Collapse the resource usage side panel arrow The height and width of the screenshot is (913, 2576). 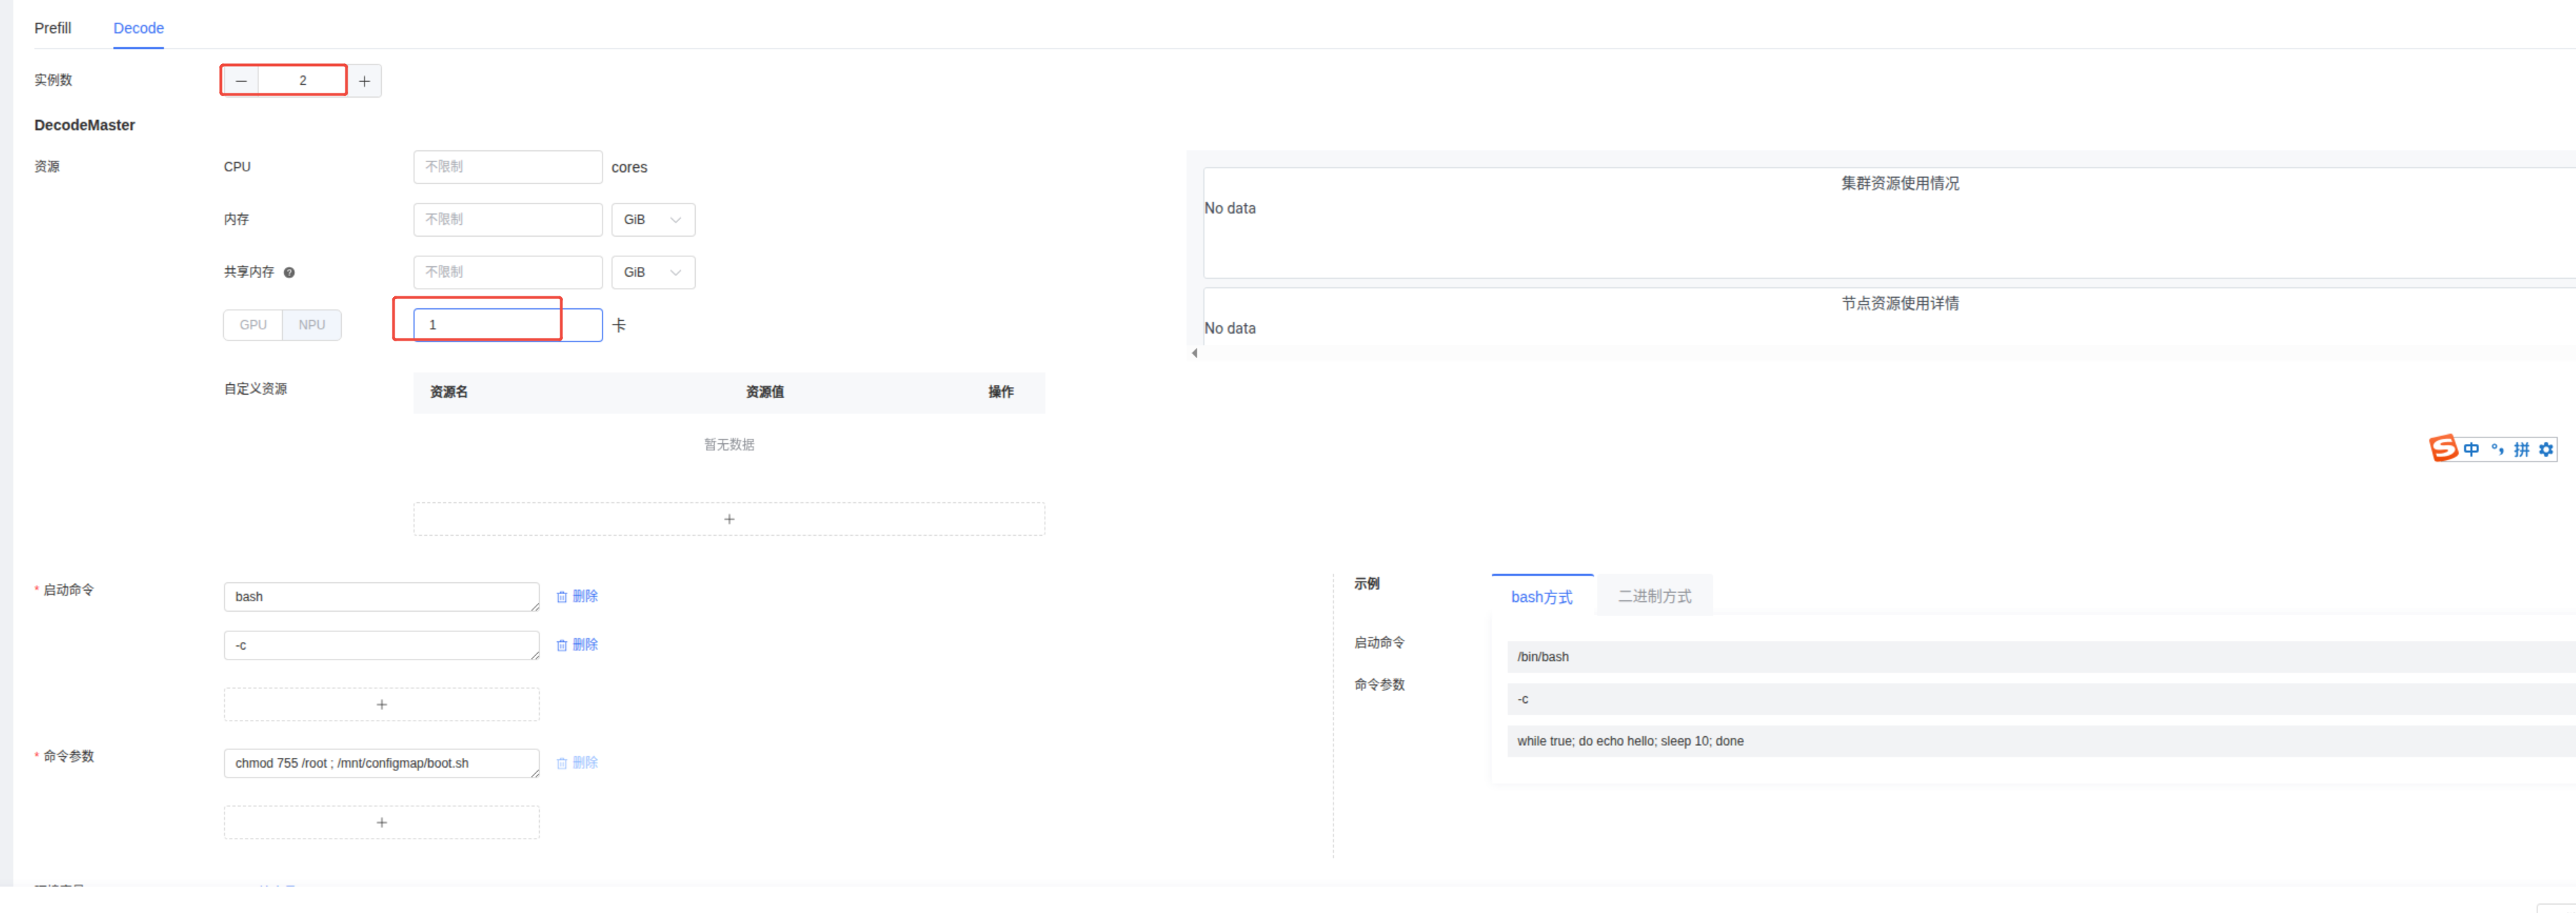tap(1194, 353)
